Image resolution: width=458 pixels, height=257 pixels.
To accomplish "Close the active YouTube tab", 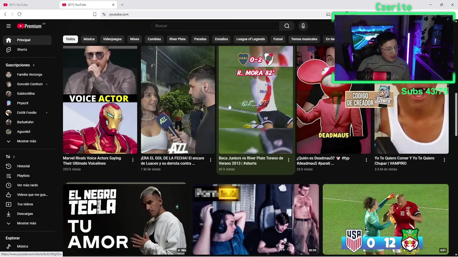I will (x=113, y=5).
